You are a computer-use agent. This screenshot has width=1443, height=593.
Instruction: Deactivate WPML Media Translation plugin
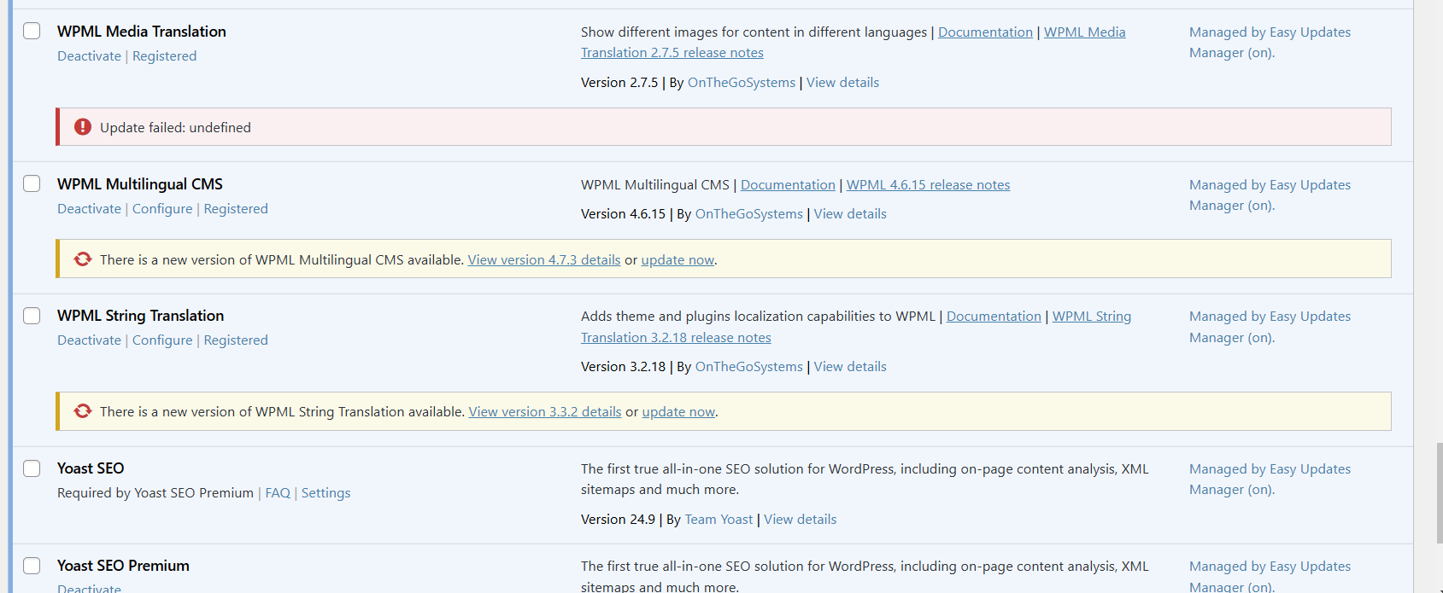click(89, 56)
